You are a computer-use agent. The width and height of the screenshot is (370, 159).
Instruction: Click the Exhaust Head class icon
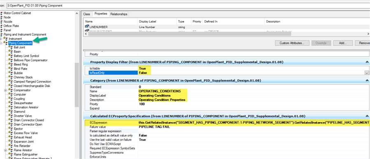pos(11,137)
